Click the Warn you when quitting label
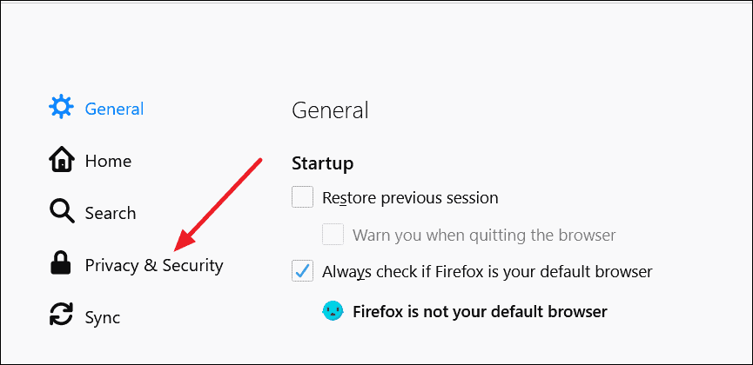 click(484, 235)
